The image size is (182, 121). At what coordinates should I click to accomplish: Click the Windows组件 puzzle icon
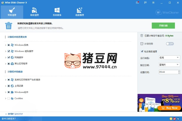tap(12, 92)
